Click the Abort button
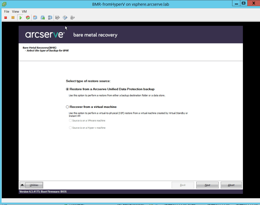 231,185
